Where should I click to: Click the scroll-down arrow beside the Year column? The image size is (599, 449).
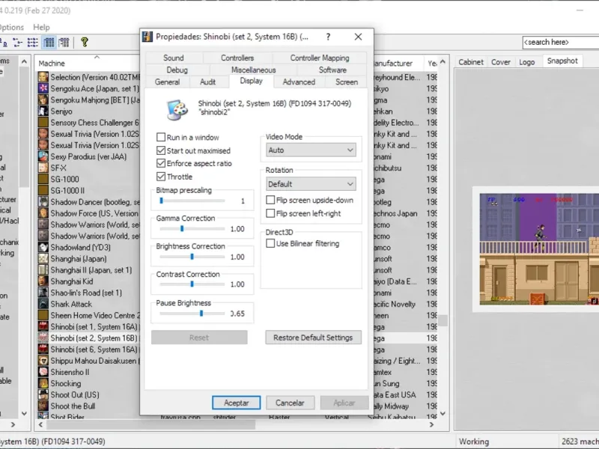(443, 414)
